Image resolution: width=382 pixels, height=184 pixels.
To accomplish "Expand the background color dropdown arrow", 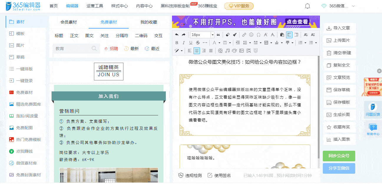I will (x=230, y=43).
